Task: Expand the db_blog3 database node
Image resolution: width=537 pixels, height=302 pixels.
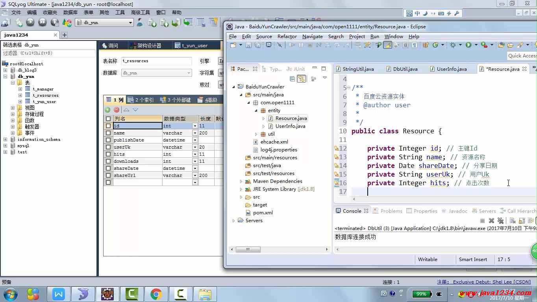Action: click(x=5, y=70)
